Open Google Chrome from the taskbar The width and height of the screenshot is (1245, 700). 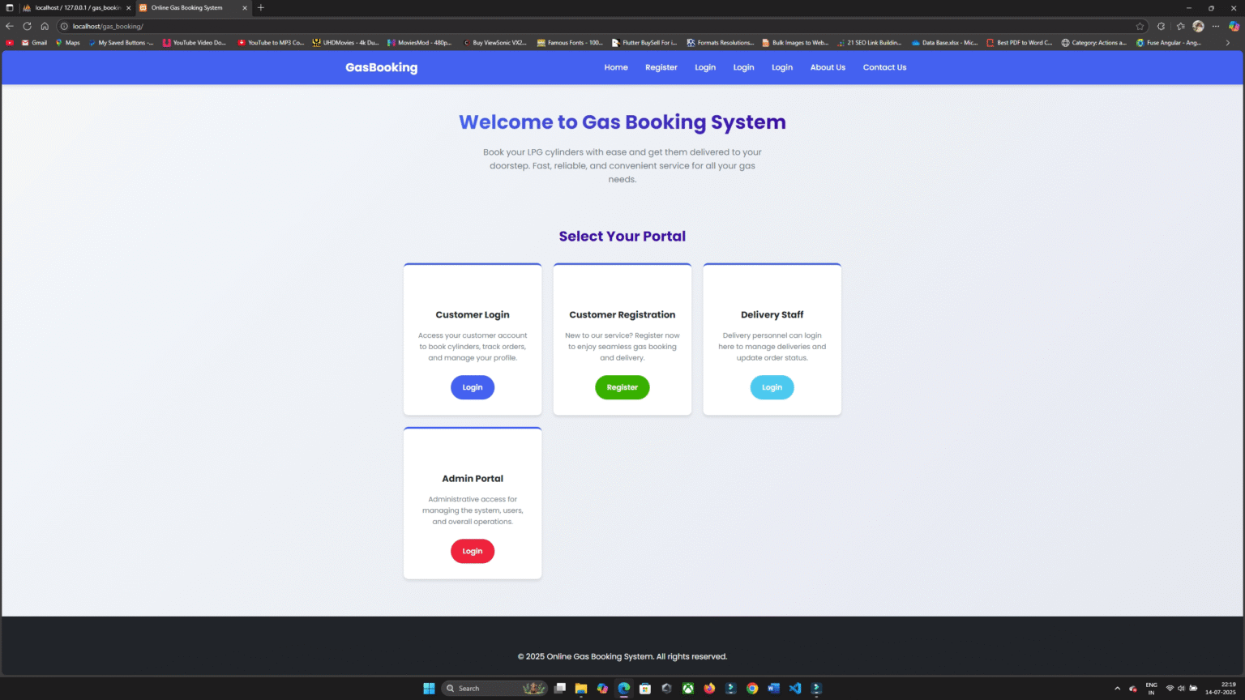(751, 688)
